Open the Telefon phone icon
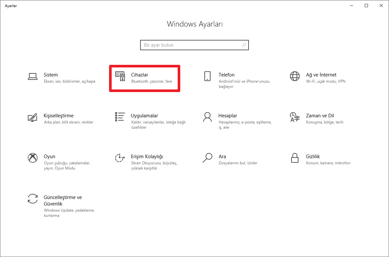The height and width of the screenshot is (257, 389). (x=207, y=76)
